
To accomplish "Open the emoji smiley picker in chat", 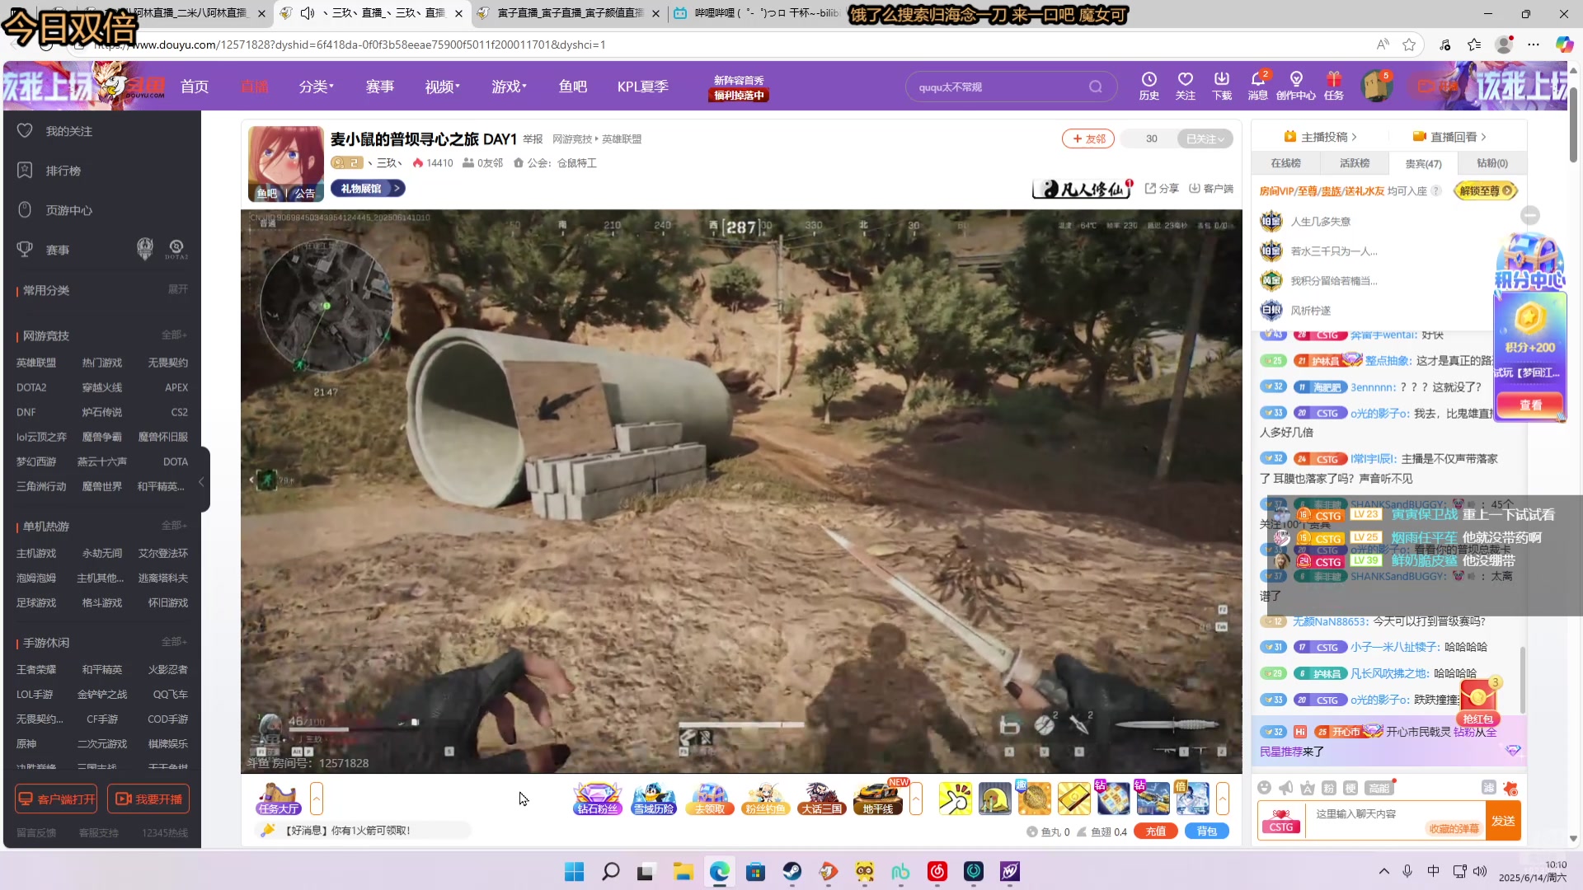I will [1264, 788].
